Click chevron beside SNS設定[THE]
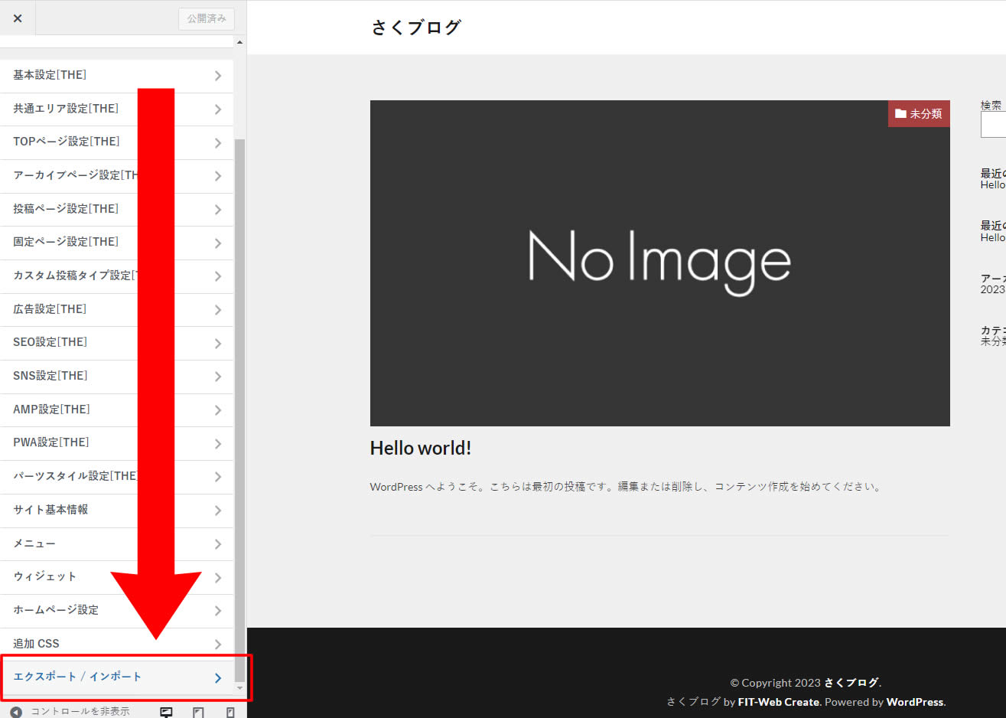 (218, 377)
